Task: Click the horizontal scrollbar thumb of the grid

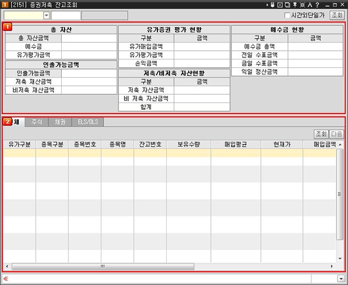Action: point(102,266)
